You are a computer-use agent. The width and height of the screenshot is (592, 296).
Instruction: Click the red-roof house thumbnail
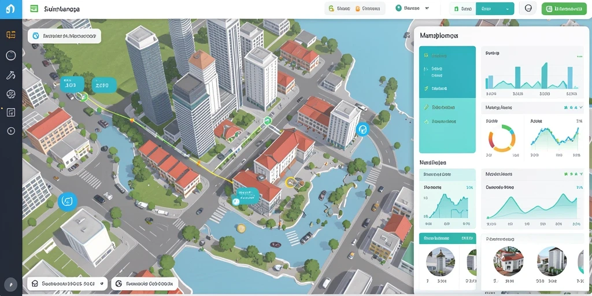[x=509, y=261]
